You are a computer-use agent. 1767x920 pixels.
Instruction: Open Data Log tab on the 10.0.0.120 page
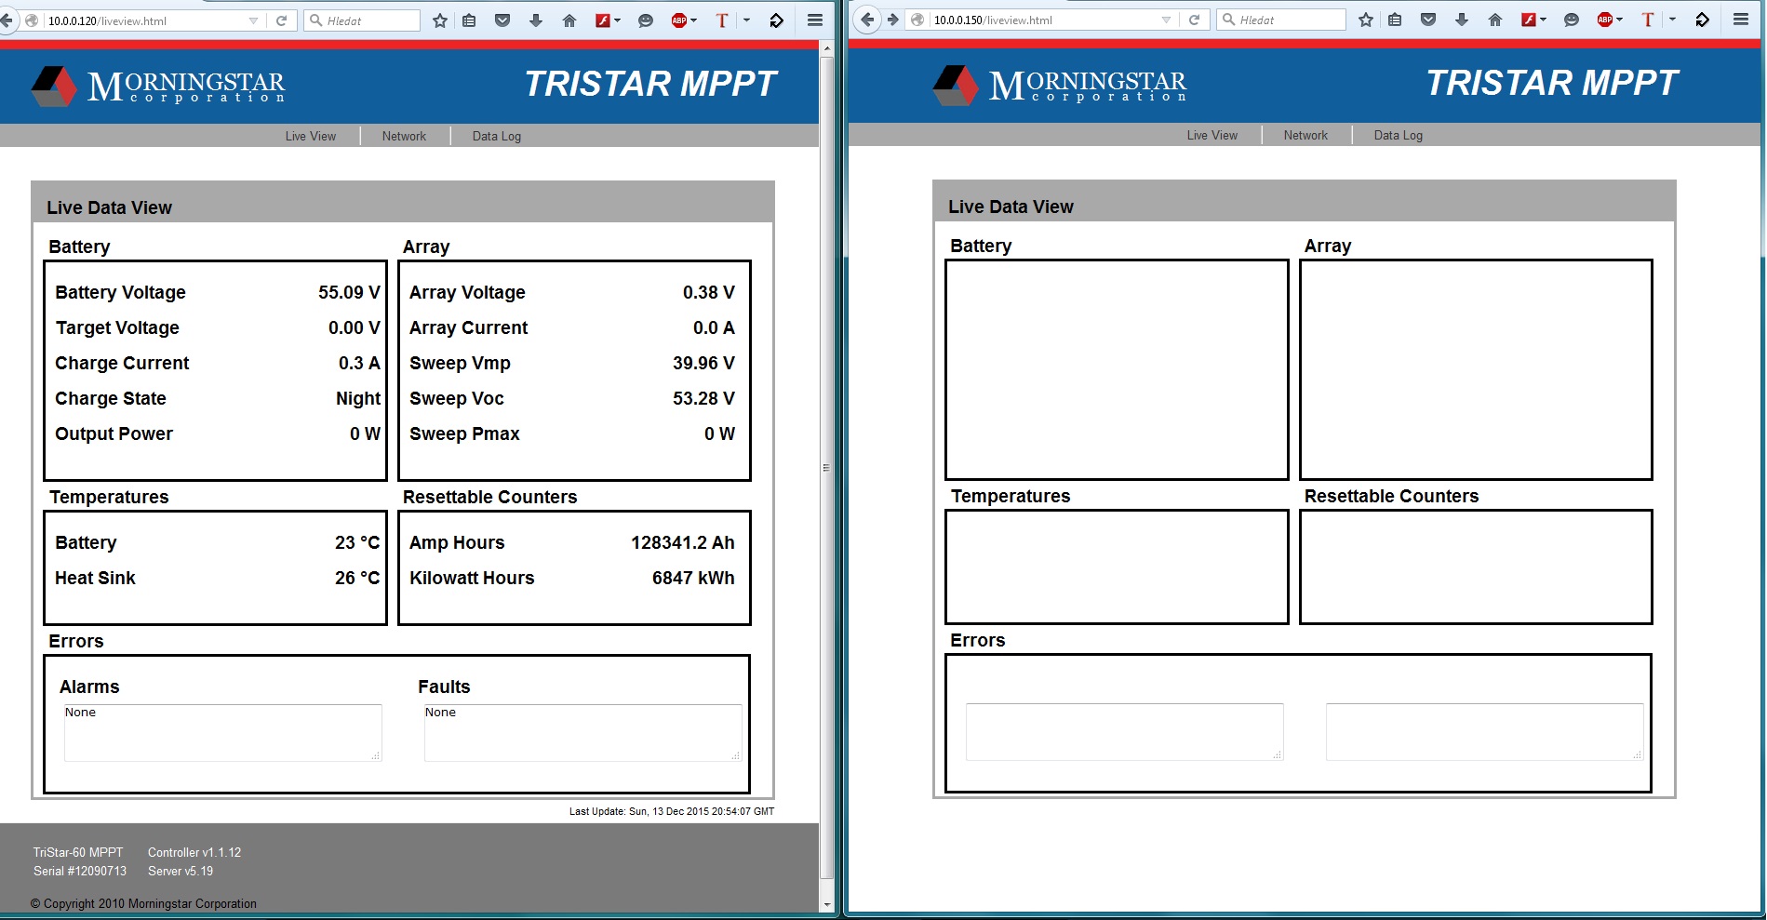pyautogui.click(x=497, y=136)
